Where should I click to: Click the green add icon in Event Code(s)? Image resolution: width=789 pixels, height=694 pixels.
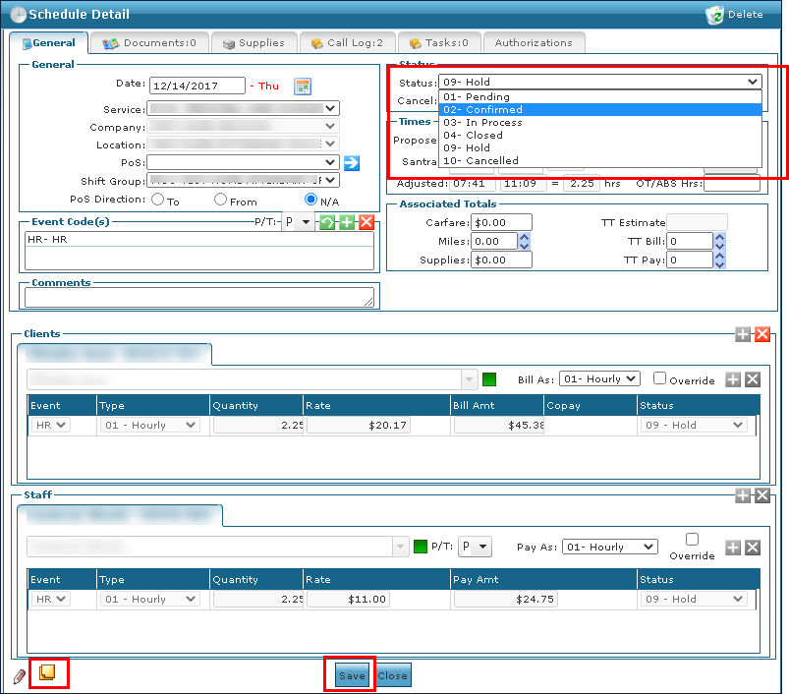347,223
